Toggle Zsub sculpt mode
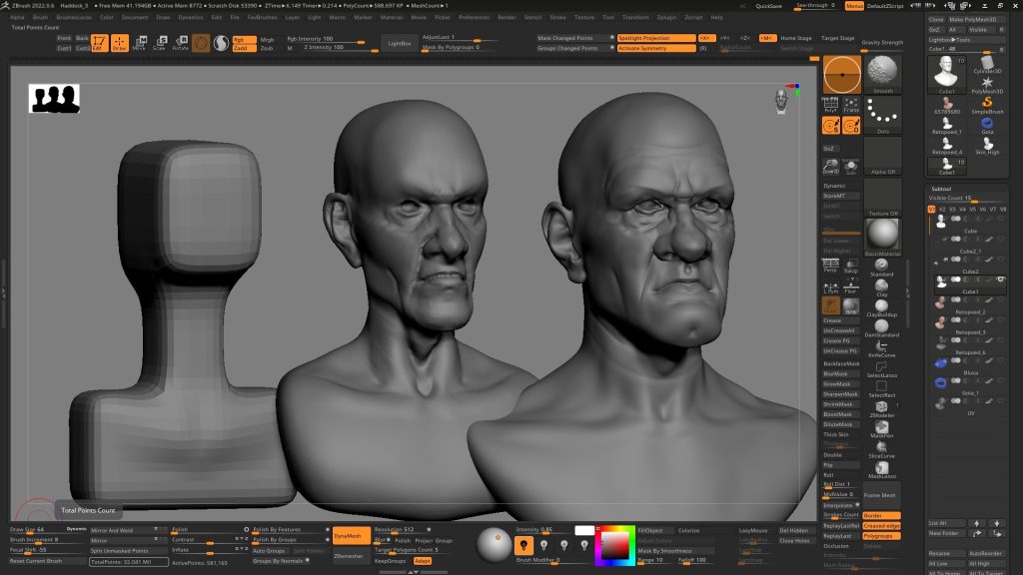 [x=267, y=48]
